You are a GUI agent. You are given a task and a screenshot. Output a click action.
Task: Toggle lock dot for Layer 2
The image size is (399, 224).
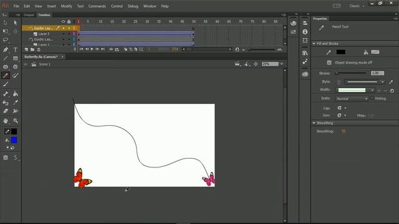click(69, 34)
